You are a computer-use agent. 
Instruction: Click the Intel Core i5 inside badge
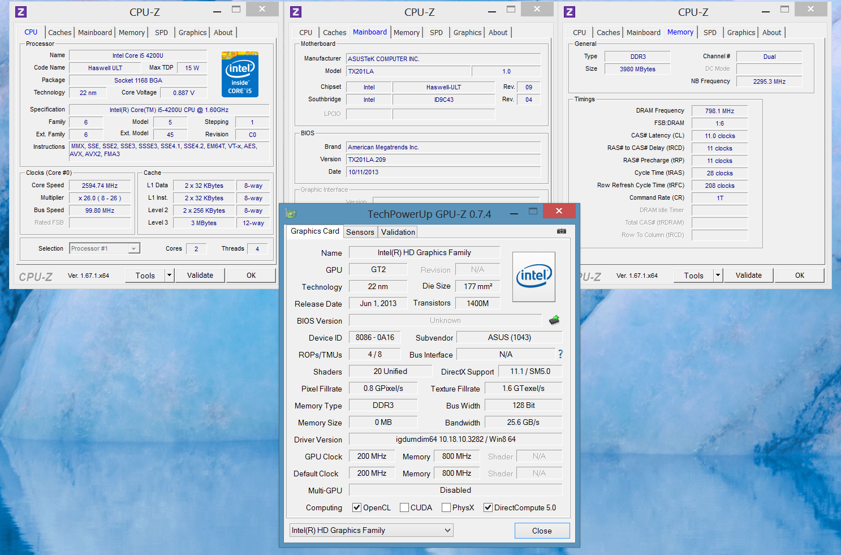pyautogui.click(x=240, y=74)
